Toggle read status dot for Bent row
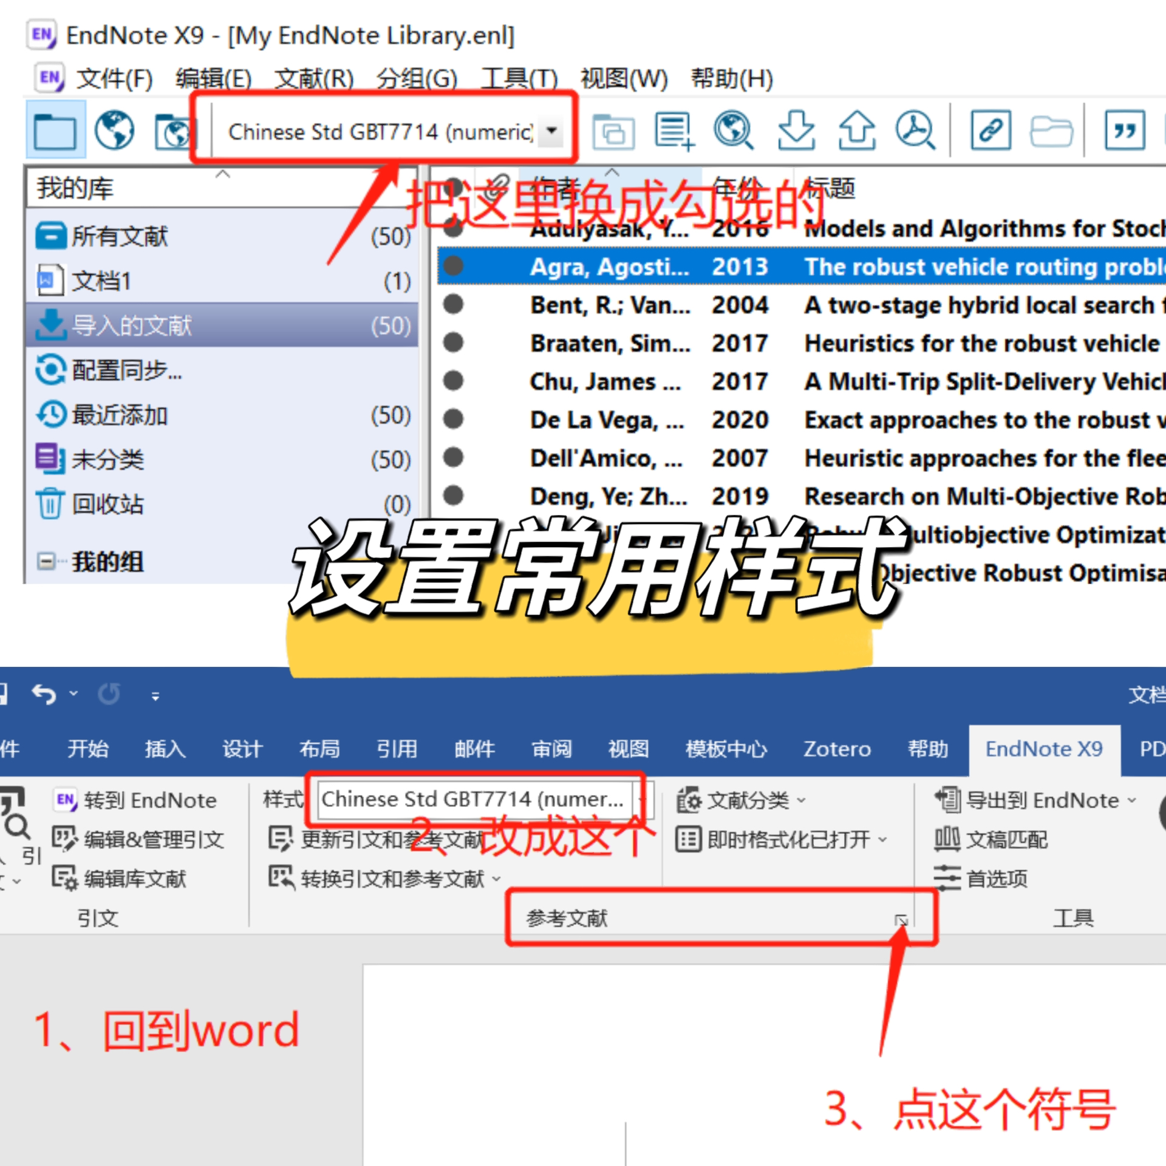 (x=453, y=304)
